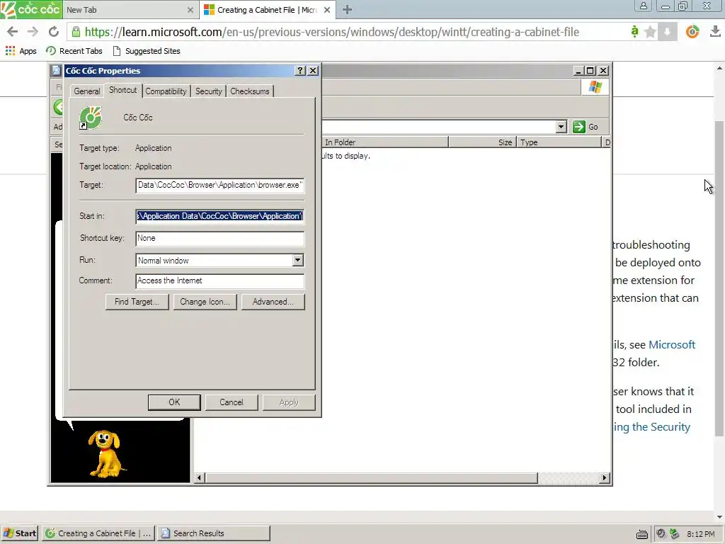This screenshot has width=725, height=544.
Task: Click the round gray-and-black system tray icon
Action: tap(661, 533)
